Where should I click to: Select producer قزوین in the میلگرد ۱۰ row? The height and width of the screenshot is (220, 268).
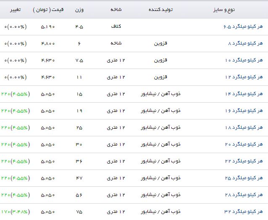click(x=160, y=60)
